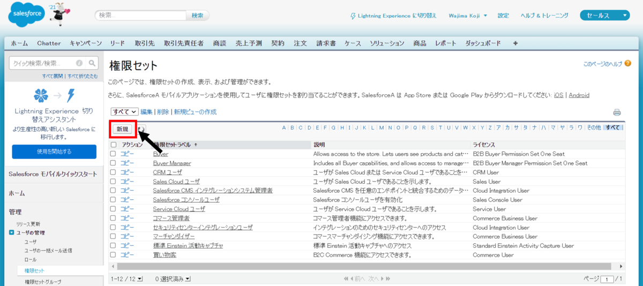Click left arrow of the horizontal scrollbar
The height and width of the screenshot is (286, 643).
(x=113, y=266)
